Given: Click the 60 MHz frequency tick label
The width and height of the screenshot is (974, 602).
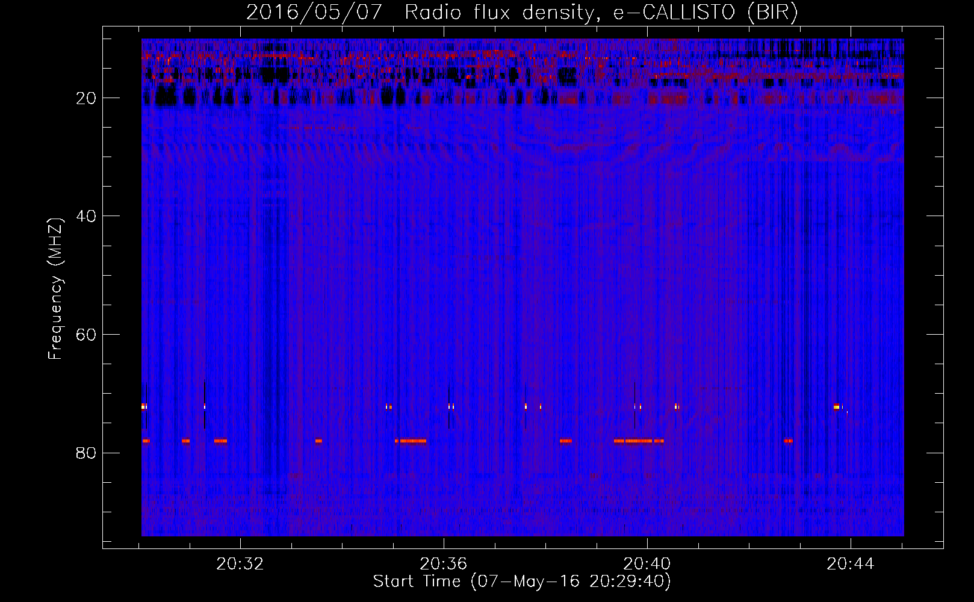Looking at the screenshot, I should pyautogui.click(x=87, y=335).
